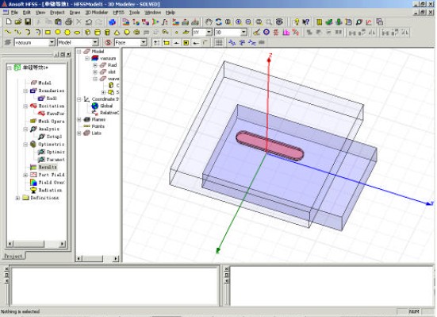This screenshot has height=317, width=437.
Task: Select the Draw circle tool
Action: 58,33
